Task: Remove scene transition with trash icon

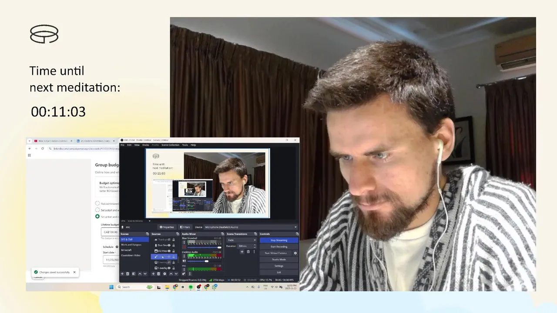Action: click(248, 252)
